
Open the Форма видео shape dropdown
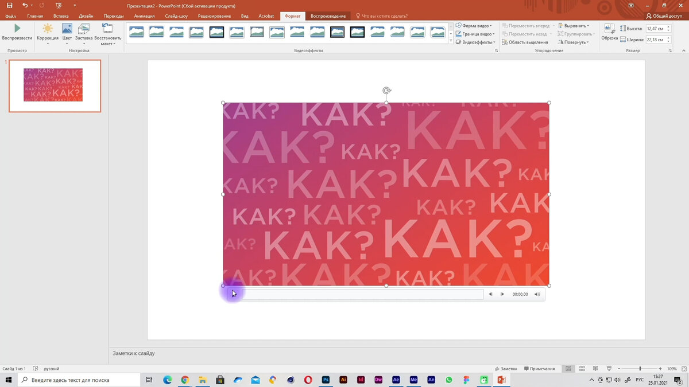[474, 26]
